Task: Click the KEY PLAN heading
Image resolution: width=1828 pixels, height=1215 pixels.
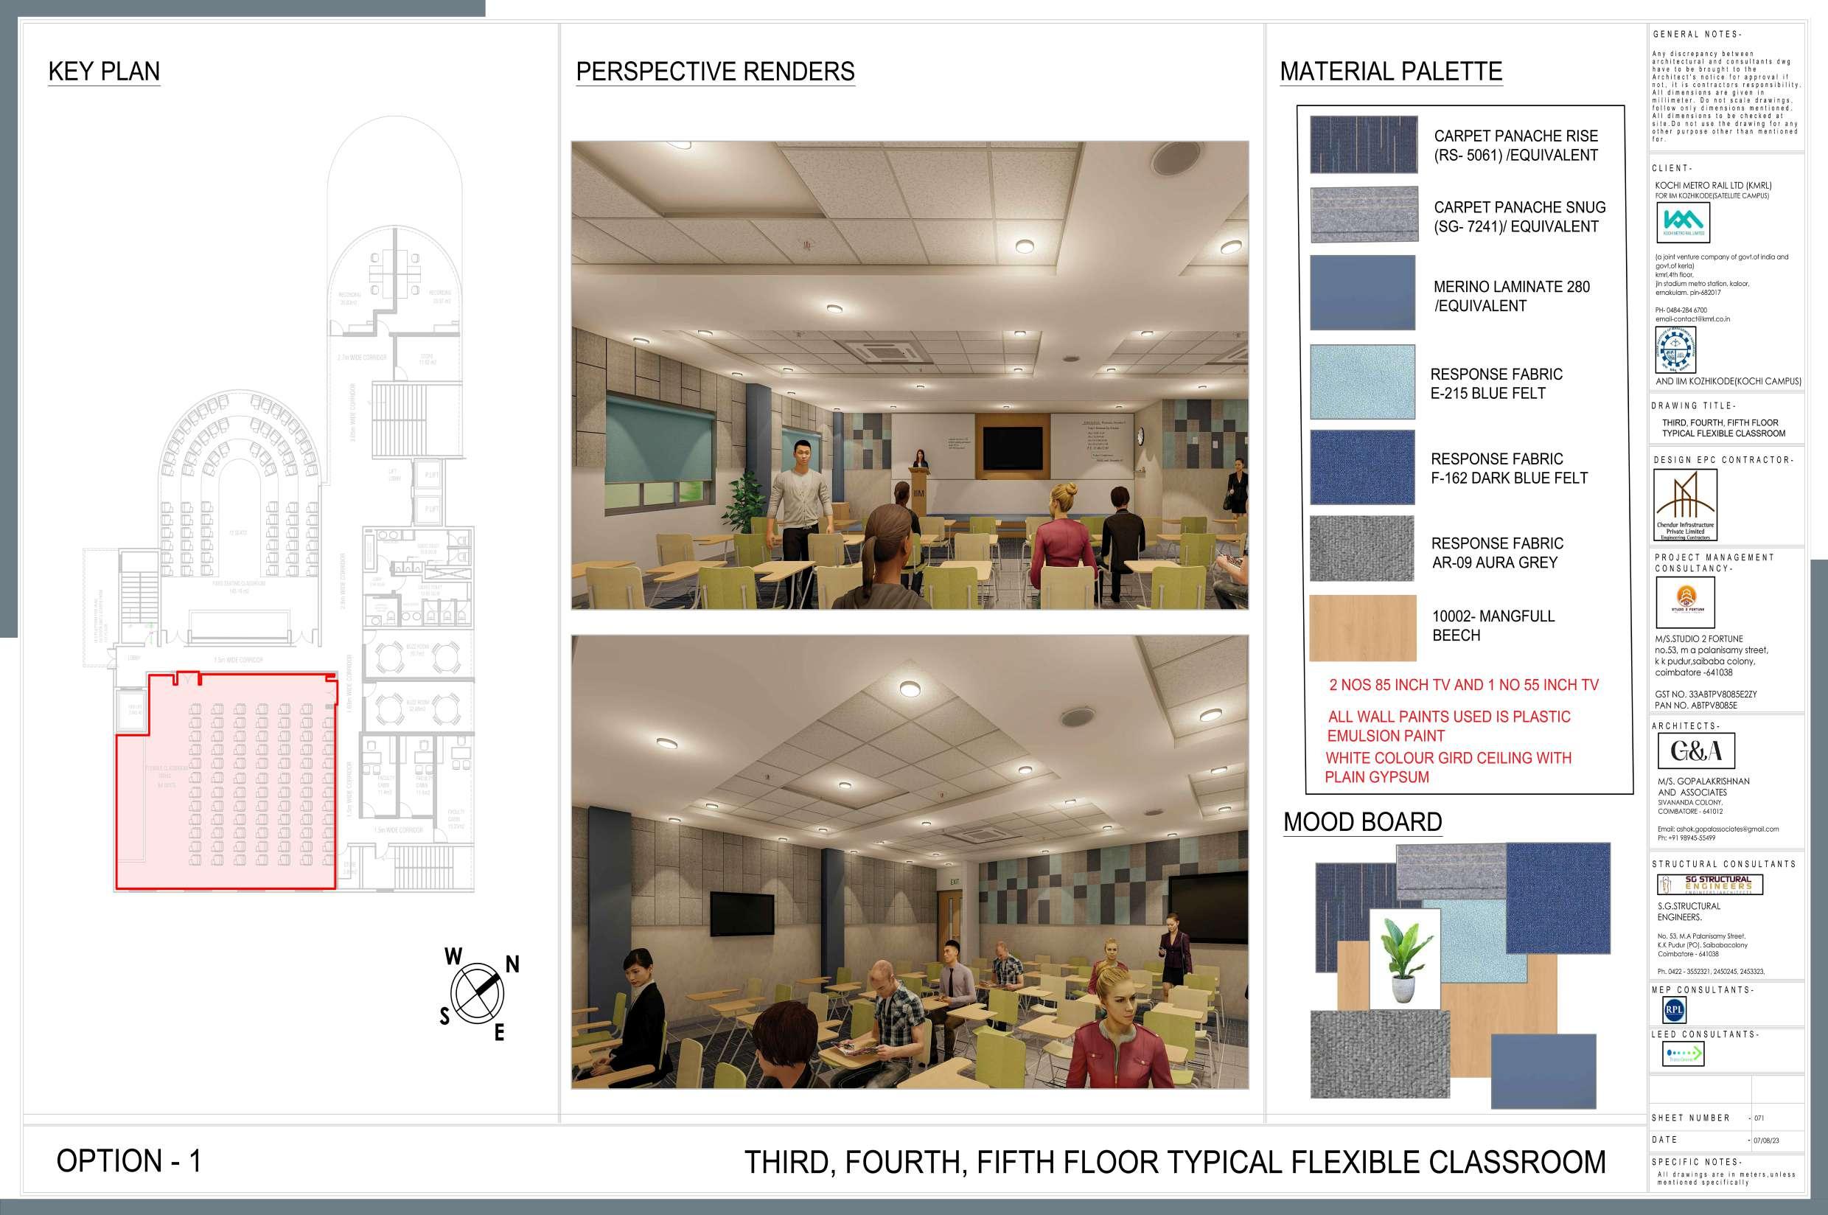Action: click(104, 72)
